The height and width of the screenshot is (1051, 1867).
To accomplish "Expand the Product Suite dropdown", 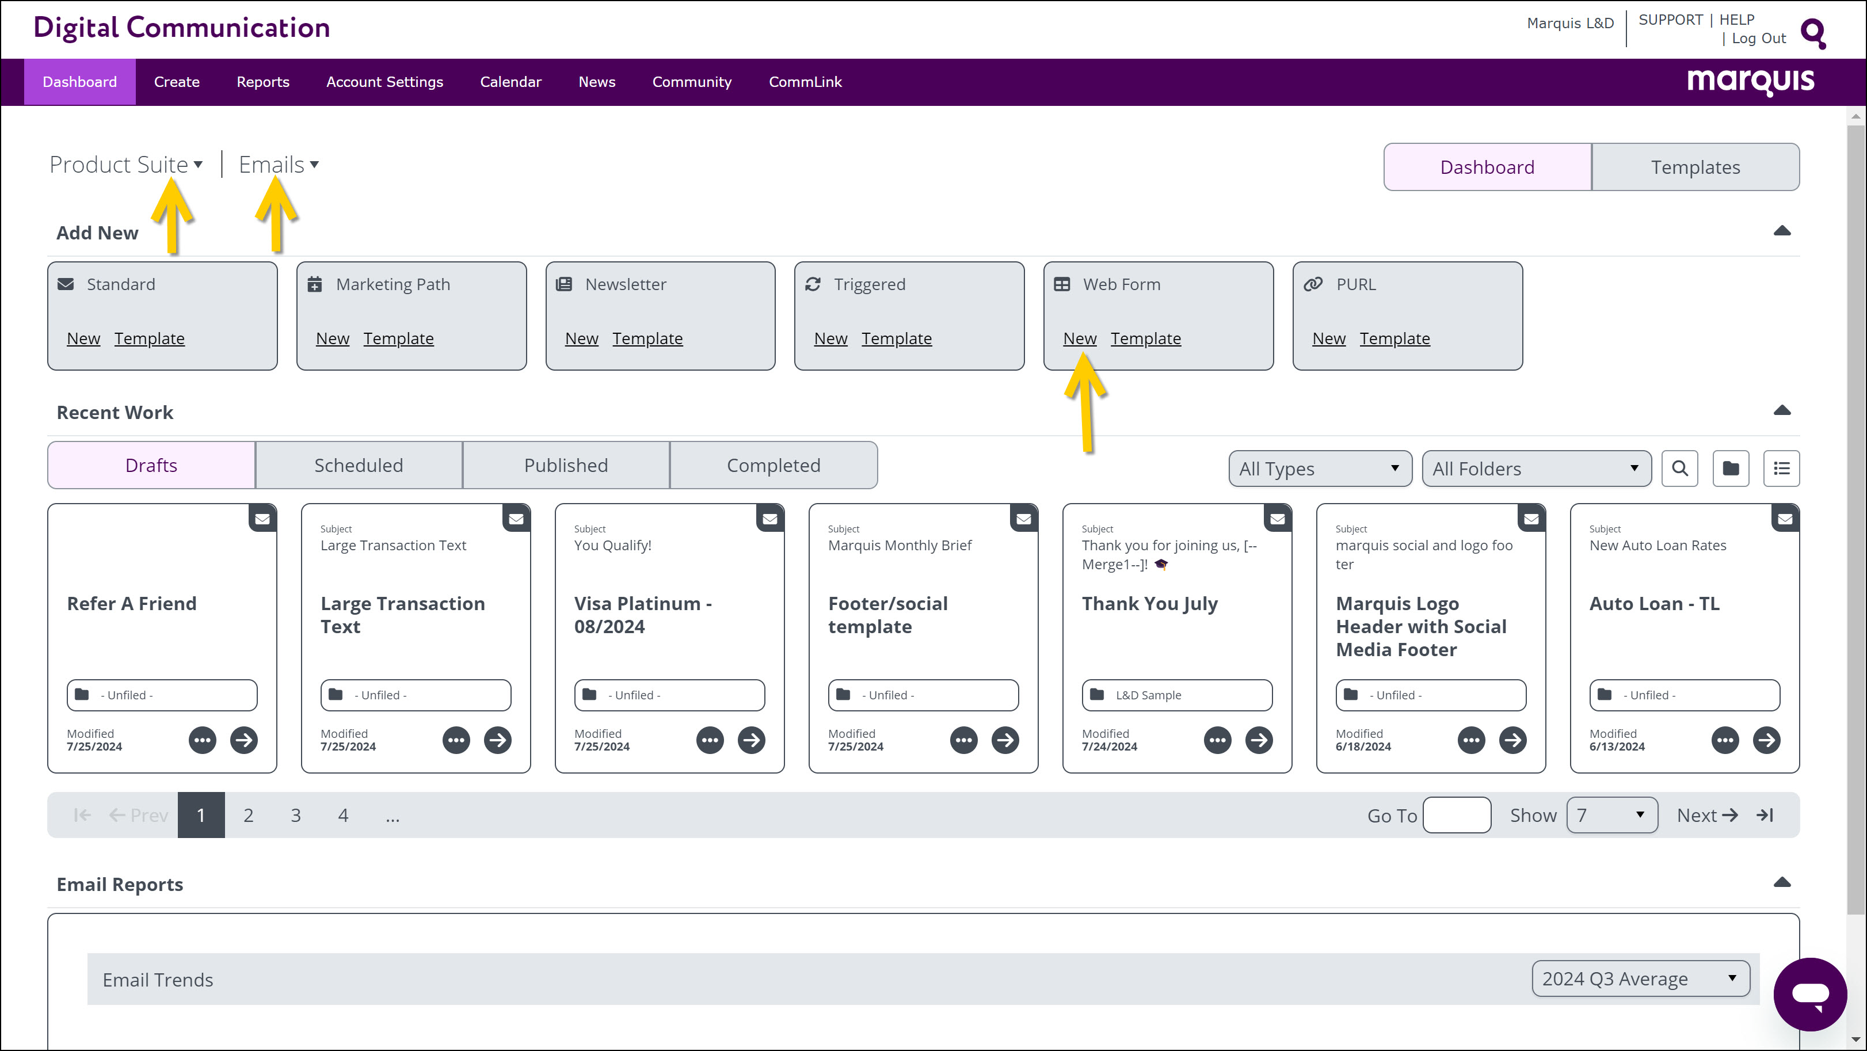I will pos(126,165).
